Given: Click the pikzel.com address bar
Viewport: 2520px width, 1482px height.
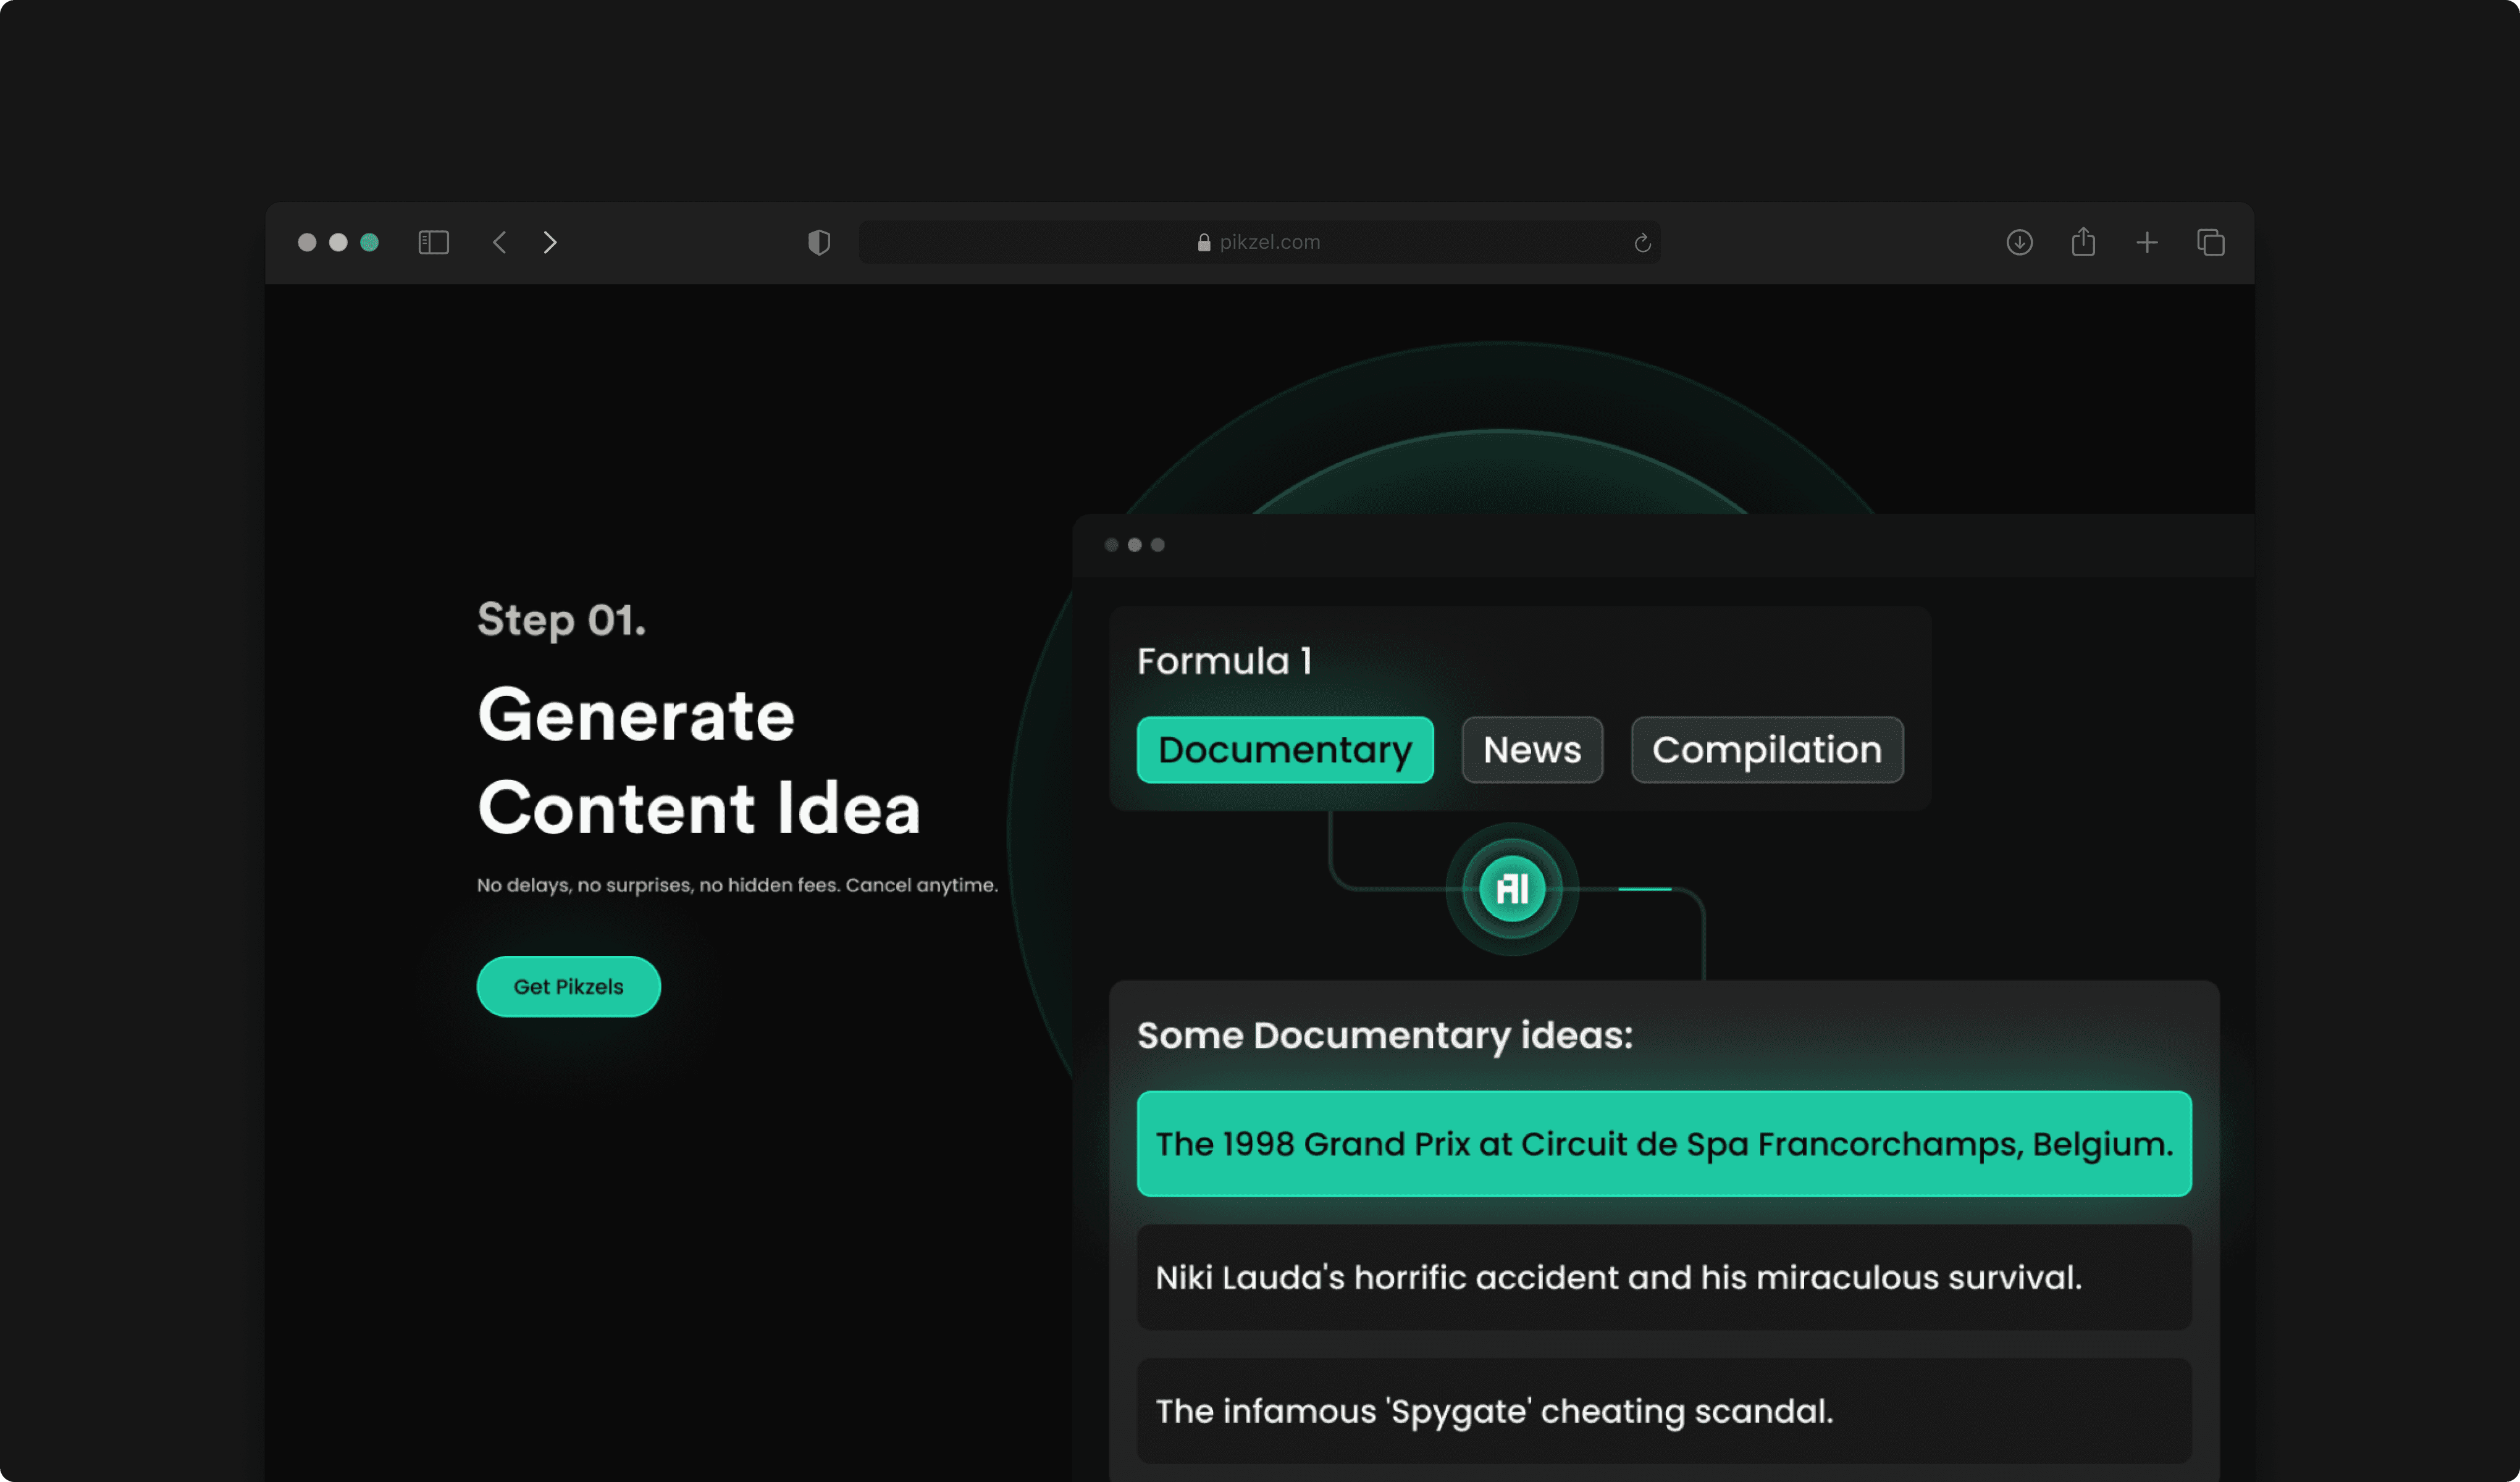Looking at the screenshot, I should (x=1259, y=243).
